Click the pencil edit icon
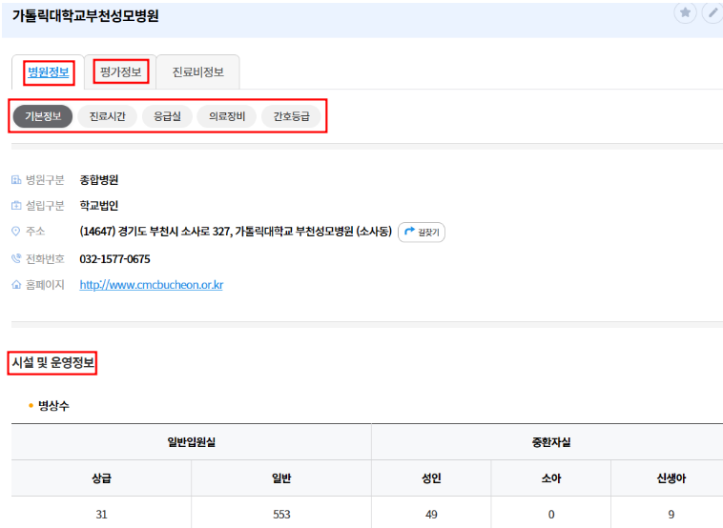Image resolution: width=723 pixels, height=528 pixels. [x=713, y=12]
